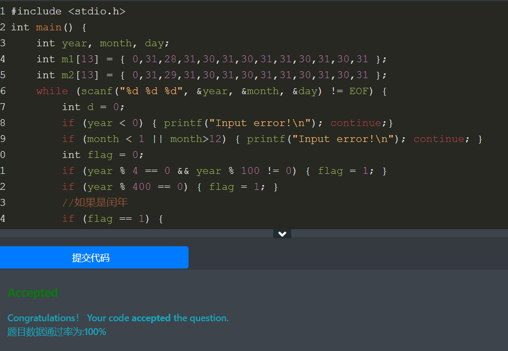
Task: Click the #include <stdio.h> line
Action: pos(68,11)
